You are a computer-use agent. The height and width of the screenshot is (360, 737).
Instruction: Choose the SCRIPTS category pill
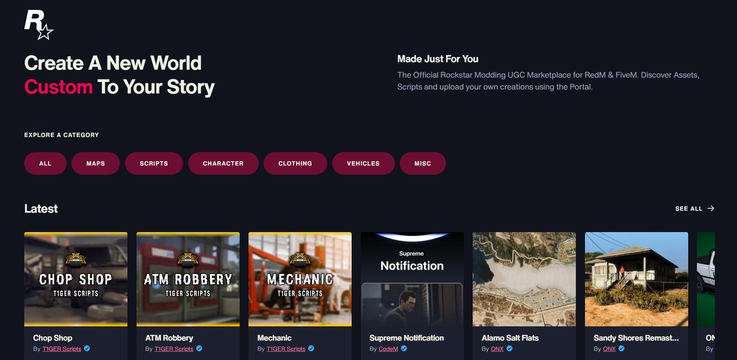[154, 163]
